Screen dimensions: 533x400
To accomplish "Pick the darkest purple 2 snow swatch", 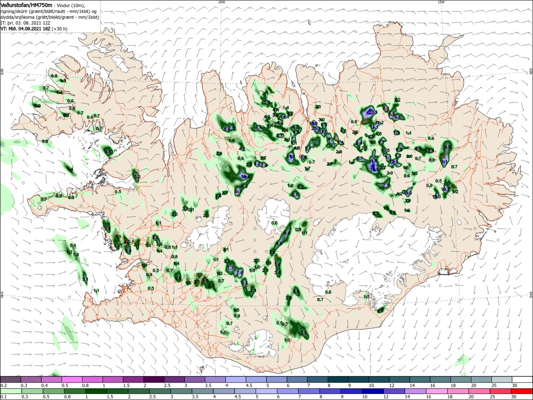I will click(x=154, y=380).
